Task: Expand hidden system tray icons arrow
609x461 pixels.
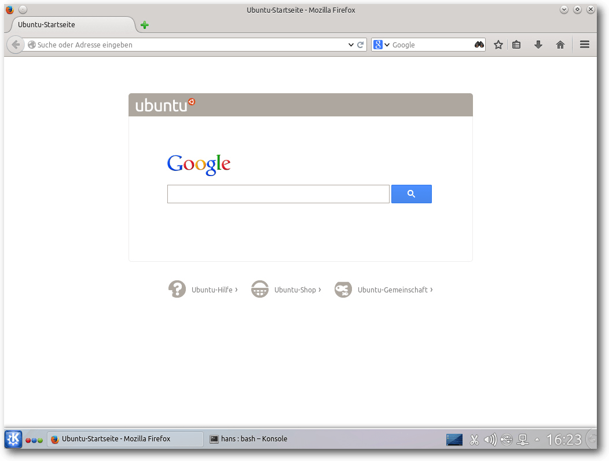Action: 537,440
